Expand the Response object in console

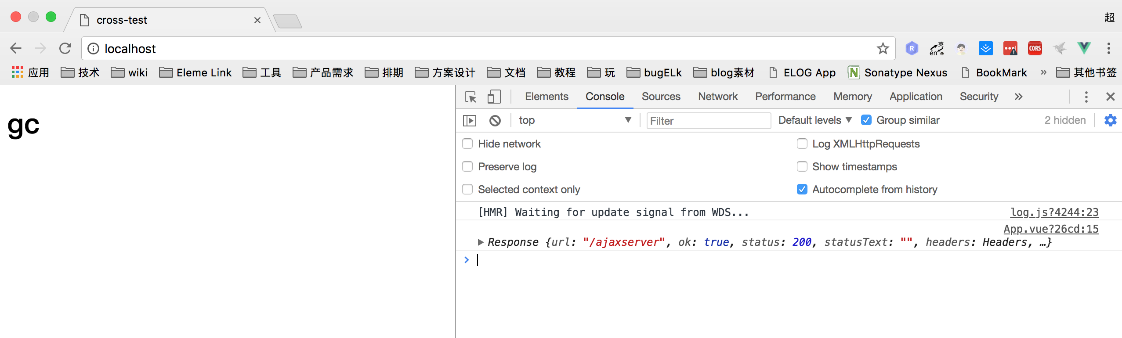(x=481, y=242)
